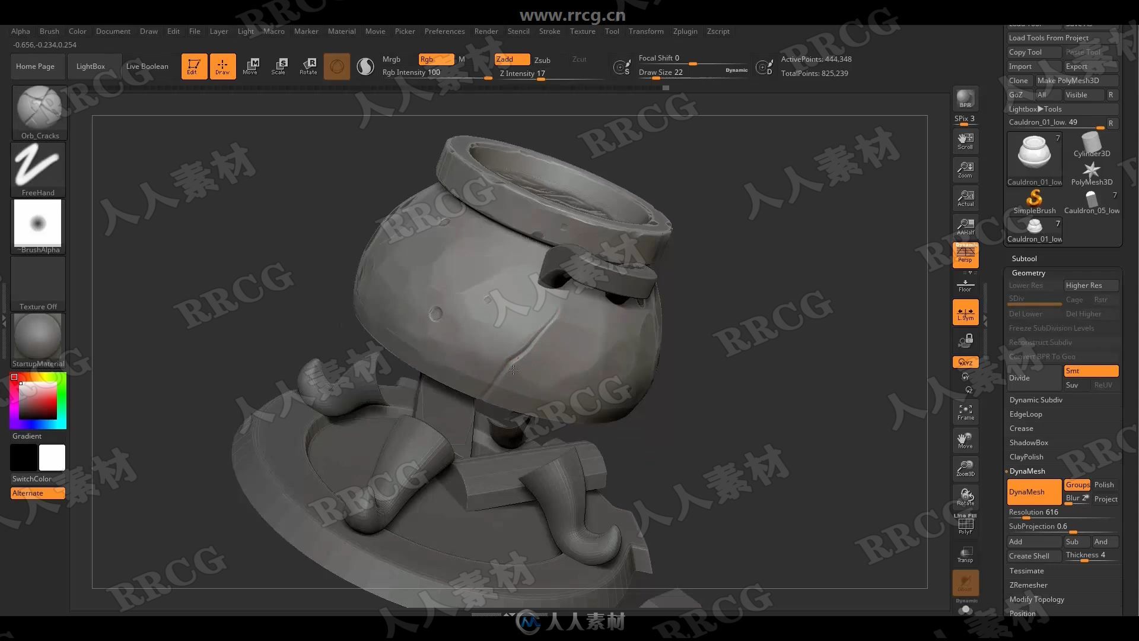Open the Preferences menu
Screen dimensions: 1139x641
pyautogui.click(x=444, y=31)
